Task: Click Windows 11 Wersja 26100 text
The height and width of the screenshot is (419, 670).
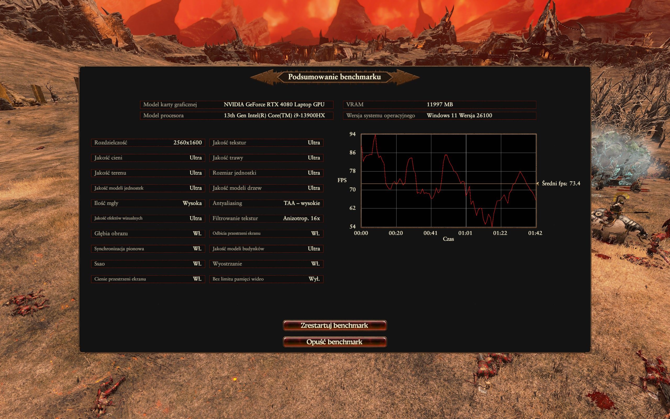Action: coord(459,115)
